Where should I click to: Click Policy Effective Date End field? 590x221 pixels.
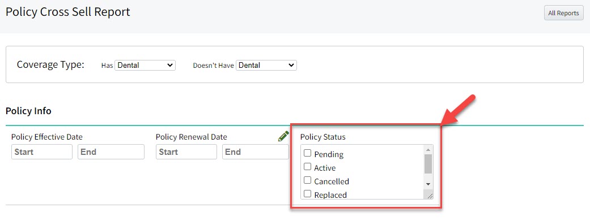point(111,152)
